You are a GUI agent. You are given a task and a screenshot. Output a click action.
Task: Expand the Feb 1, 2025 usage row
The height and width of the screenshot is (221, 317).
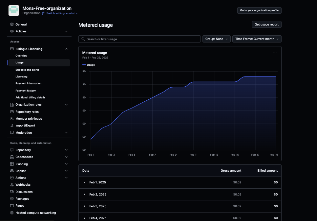click(x=84, y=182)
